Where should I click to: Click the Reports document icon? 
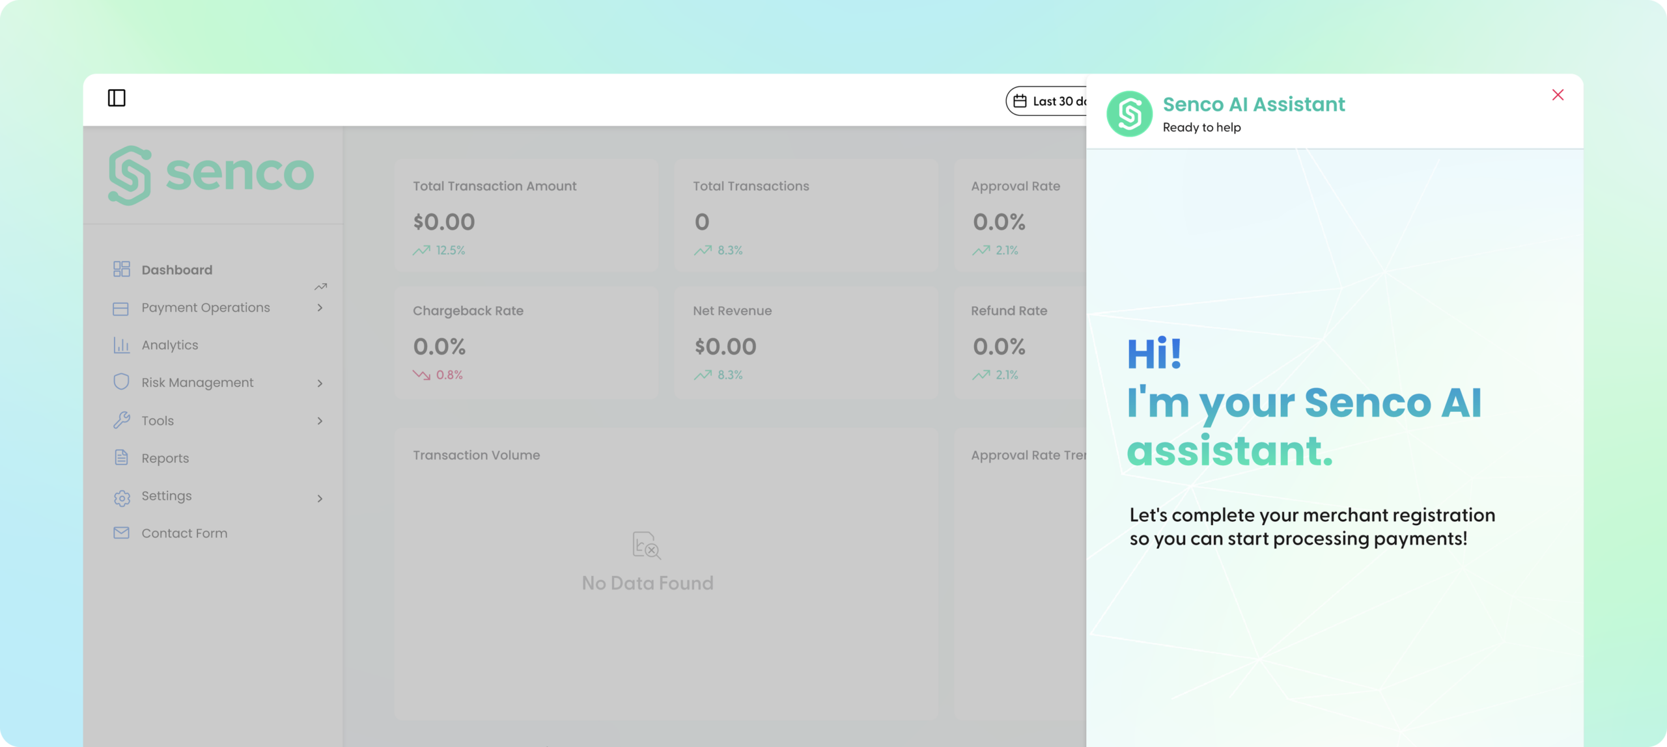point(121,457)
